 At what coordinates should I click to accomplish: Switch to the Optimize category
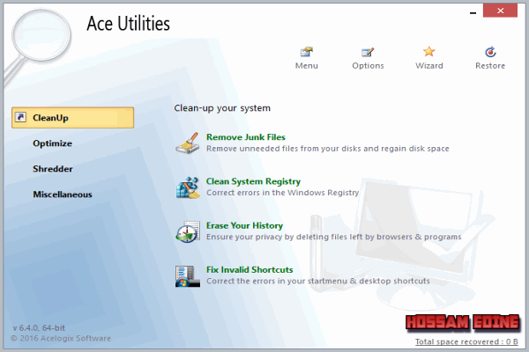click(x=52, y=143)
